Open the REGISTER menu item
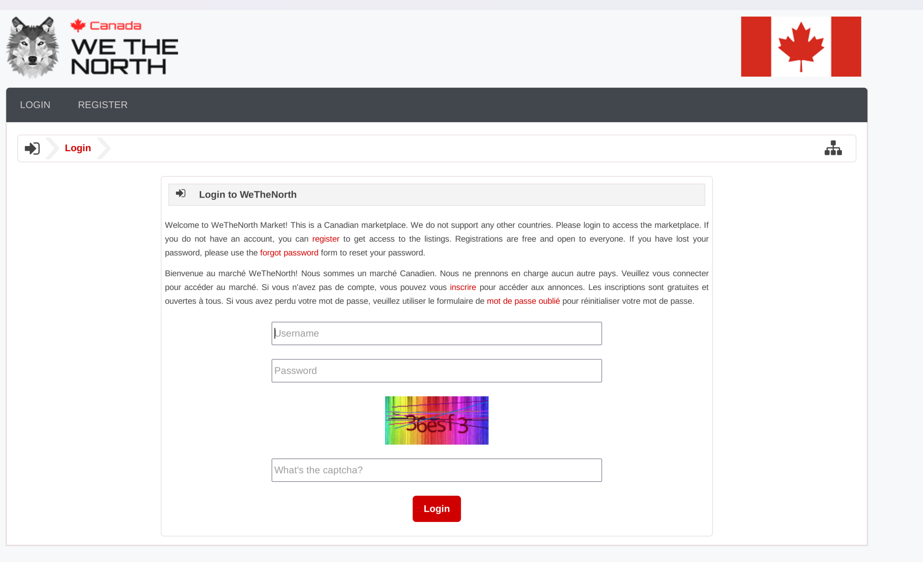This screenshot has height=562, width=923. click(103, 105)
